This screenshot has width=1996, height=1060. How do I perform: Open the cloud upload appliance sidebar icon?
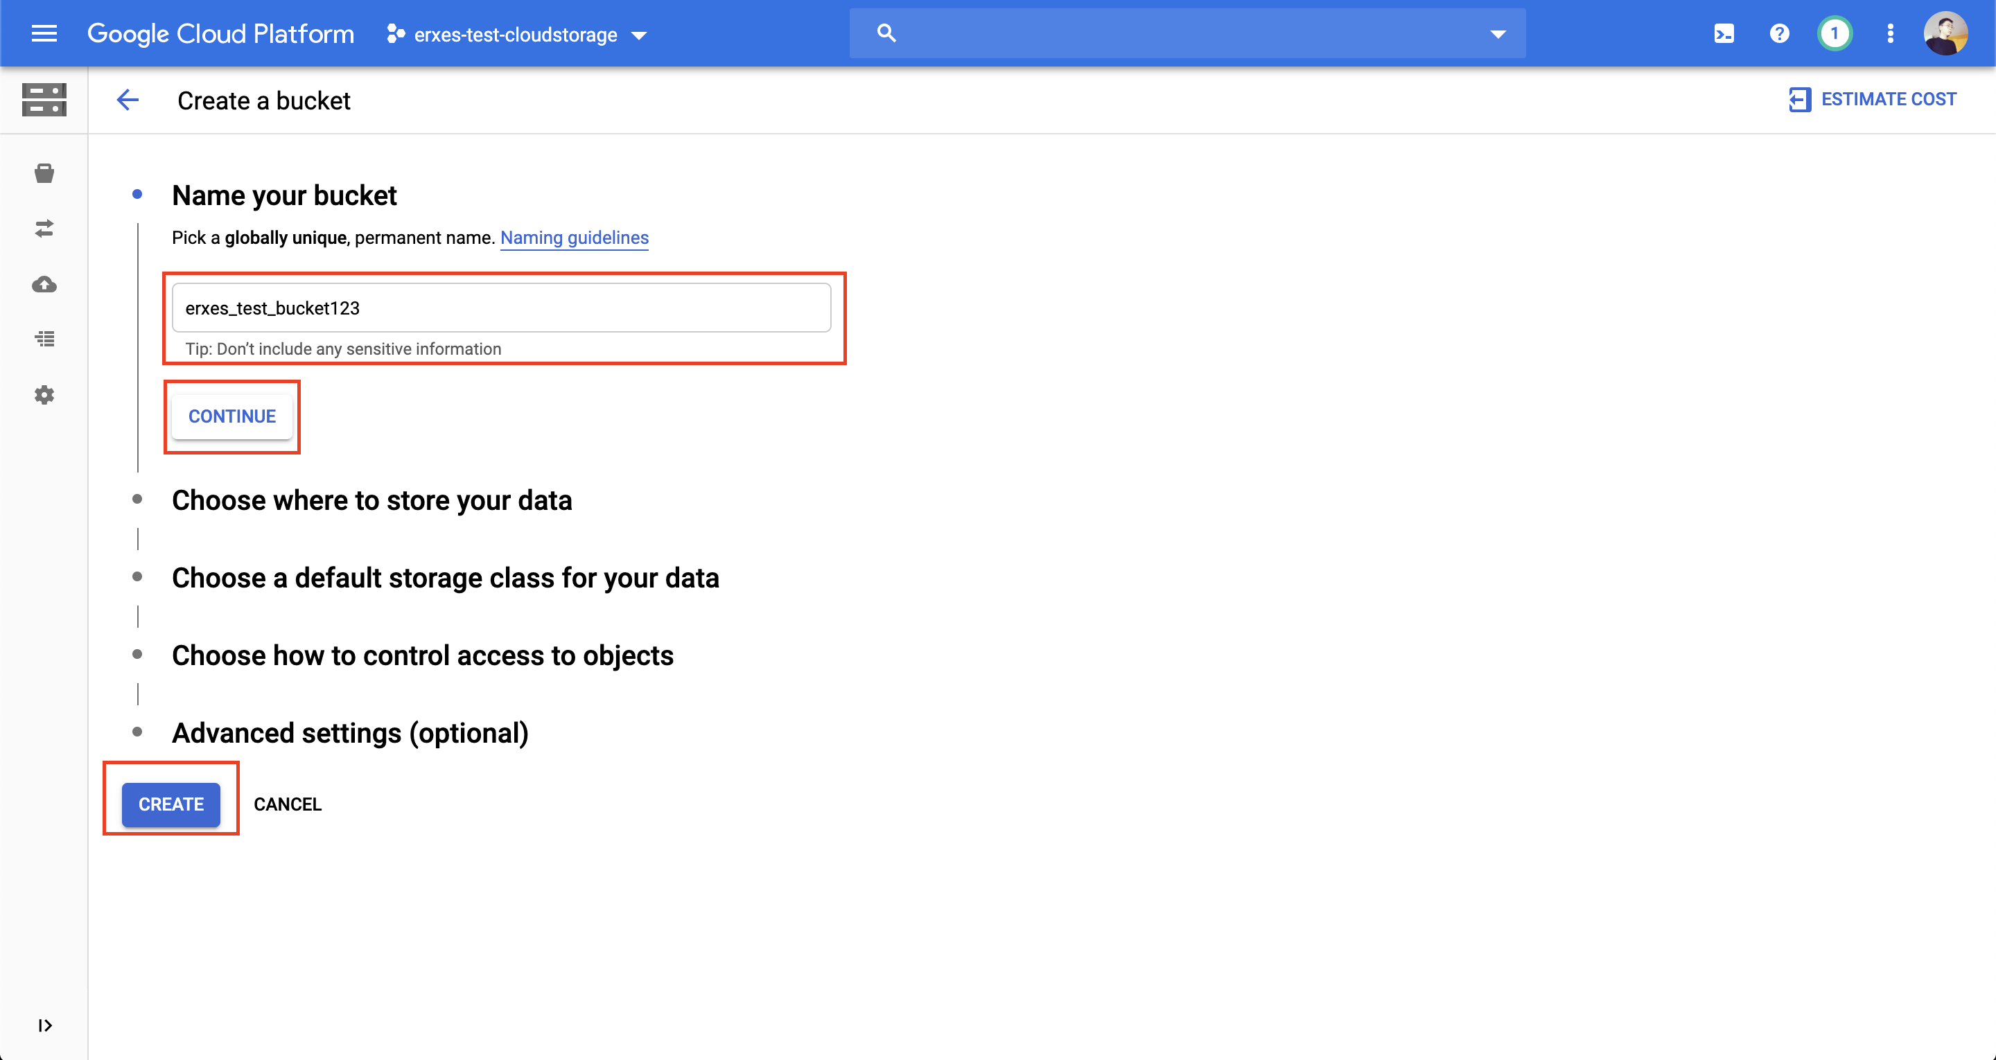coord(44,284)
